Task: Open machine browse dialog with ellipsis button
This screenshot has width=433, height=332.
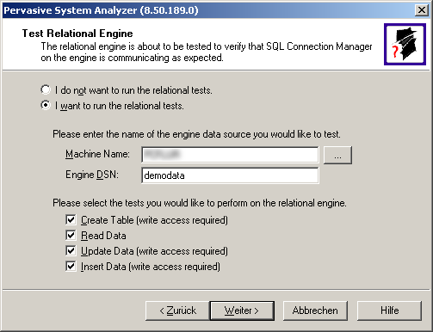Action: (x=337, y=155)
